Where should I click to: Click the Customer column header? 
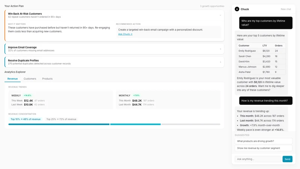244,45
